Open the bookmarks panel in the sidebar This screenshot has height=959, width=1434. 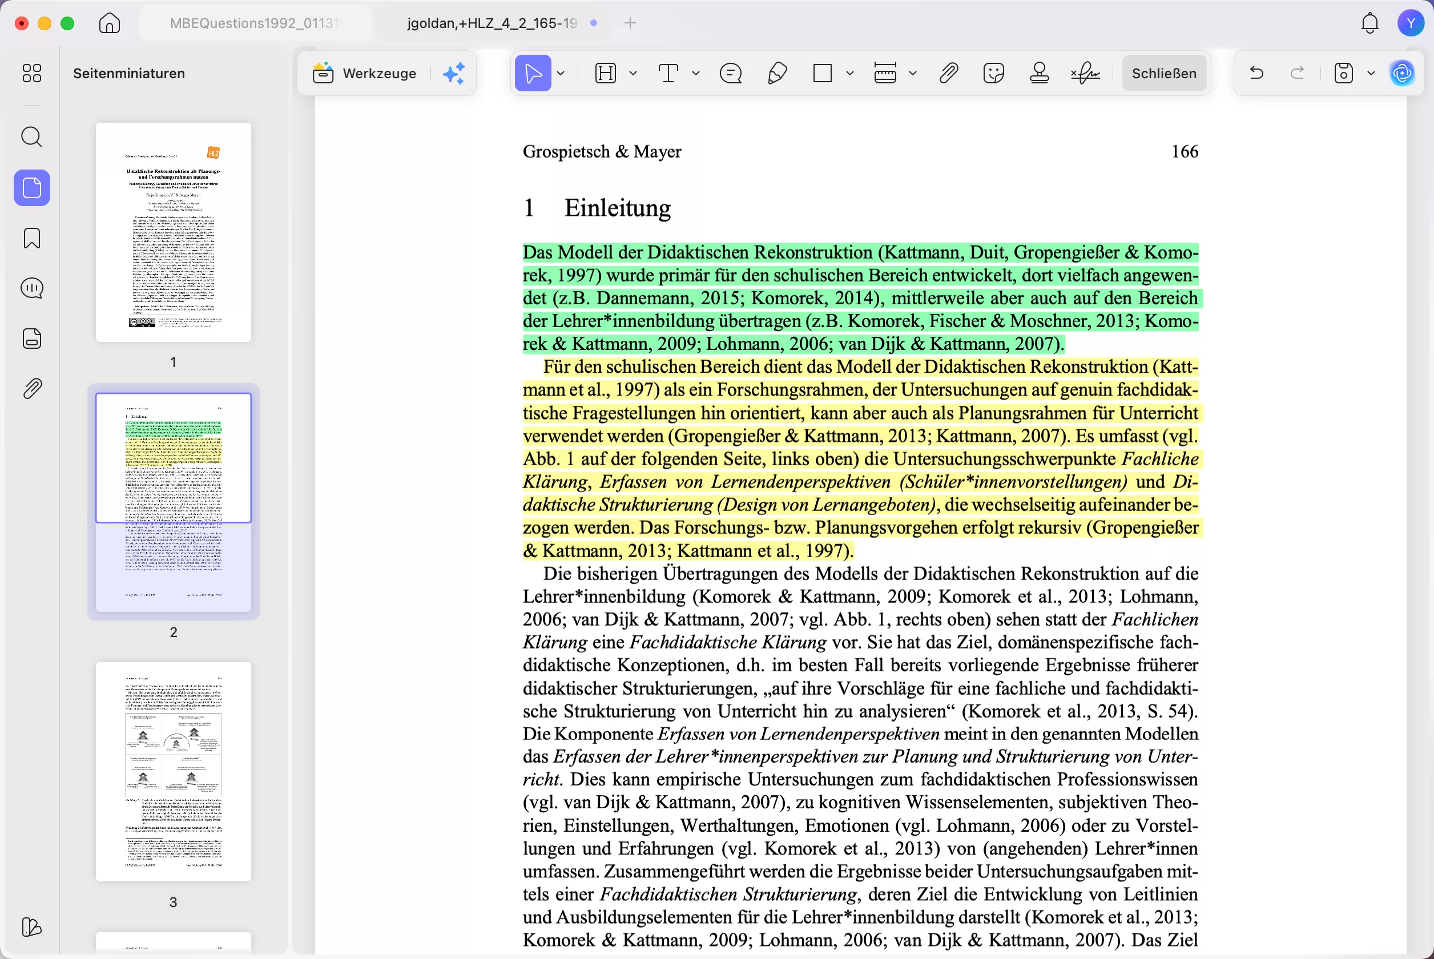32,238
